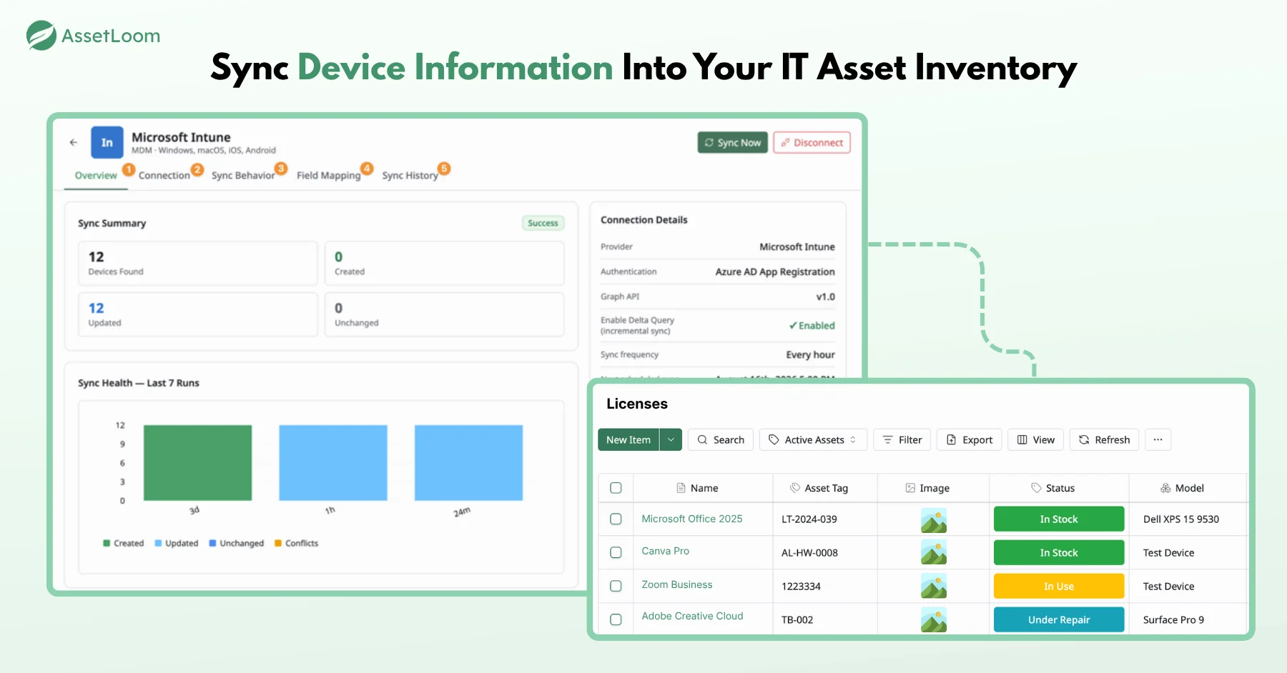Open Microsoft Office 2025 image thumbnail

[x=934, y=519]
